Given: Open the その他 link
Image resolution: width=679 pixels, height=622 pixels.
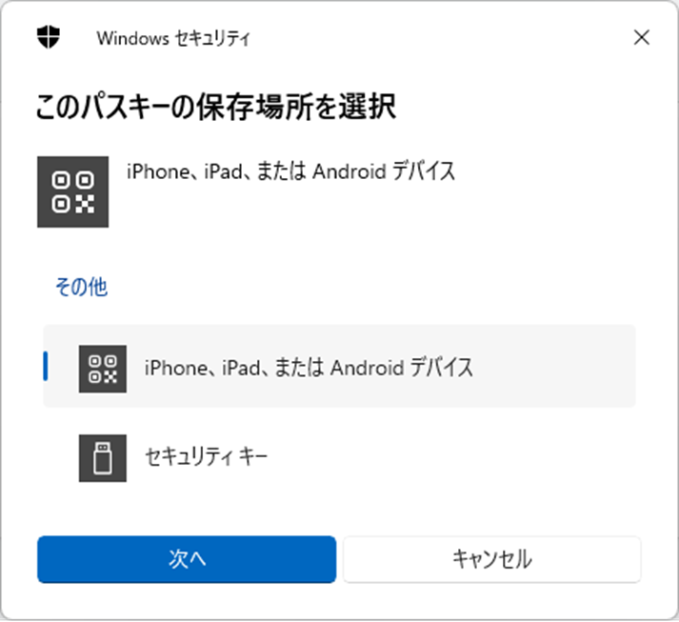Looking at the screenshot, I should point(81,287).
